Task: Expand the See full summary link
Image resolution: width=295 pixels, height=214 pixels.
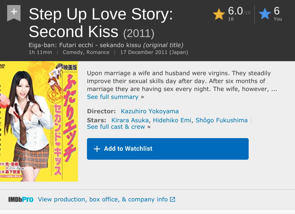Action: (112, 97)
